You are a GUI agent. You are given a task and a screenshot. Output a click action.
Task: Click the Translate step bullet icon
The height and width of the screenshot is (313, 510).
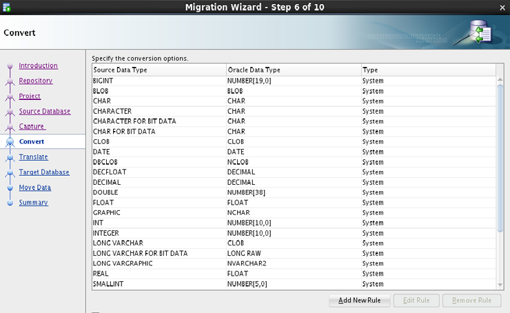(10, 157)
